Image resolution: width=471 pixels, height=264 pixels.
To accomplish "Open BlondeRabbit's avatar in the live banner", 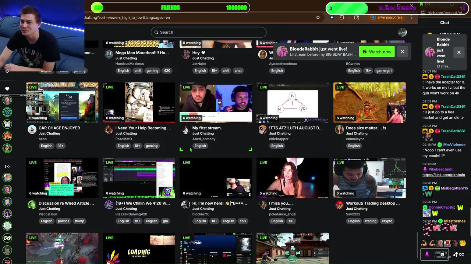I will (282, 52).
